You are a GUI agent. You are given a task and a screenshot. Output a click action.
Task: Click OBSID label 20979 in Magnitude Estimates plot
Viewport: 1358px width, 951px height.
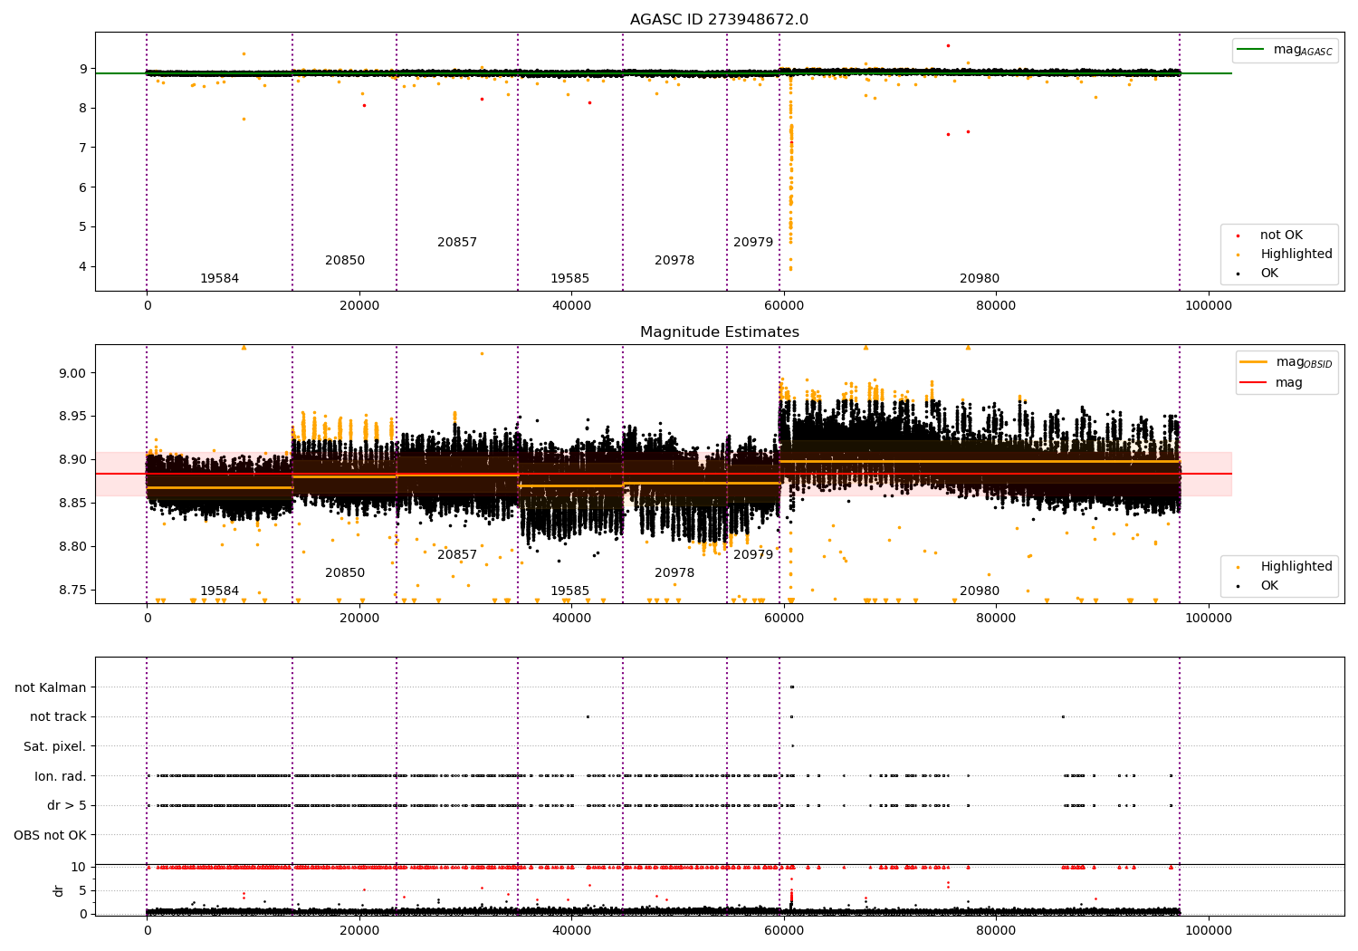[x=753, y=555]
